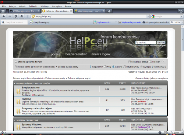Toggle Wyświetlaj obrazki
The height and width of the screenshot is (135, 184).
tap(130, 22)
